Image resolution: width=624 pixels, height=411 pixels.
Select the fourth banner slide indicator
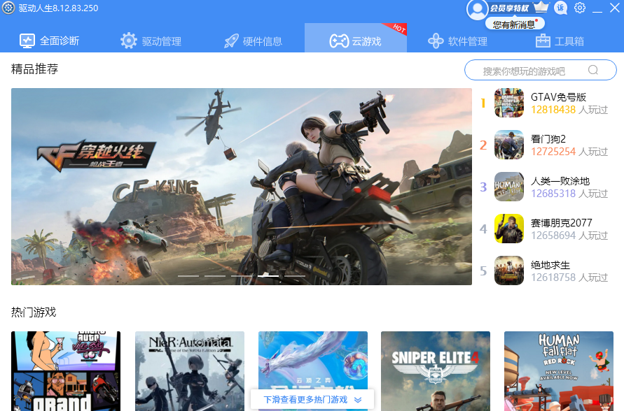(x=268, y=275)
